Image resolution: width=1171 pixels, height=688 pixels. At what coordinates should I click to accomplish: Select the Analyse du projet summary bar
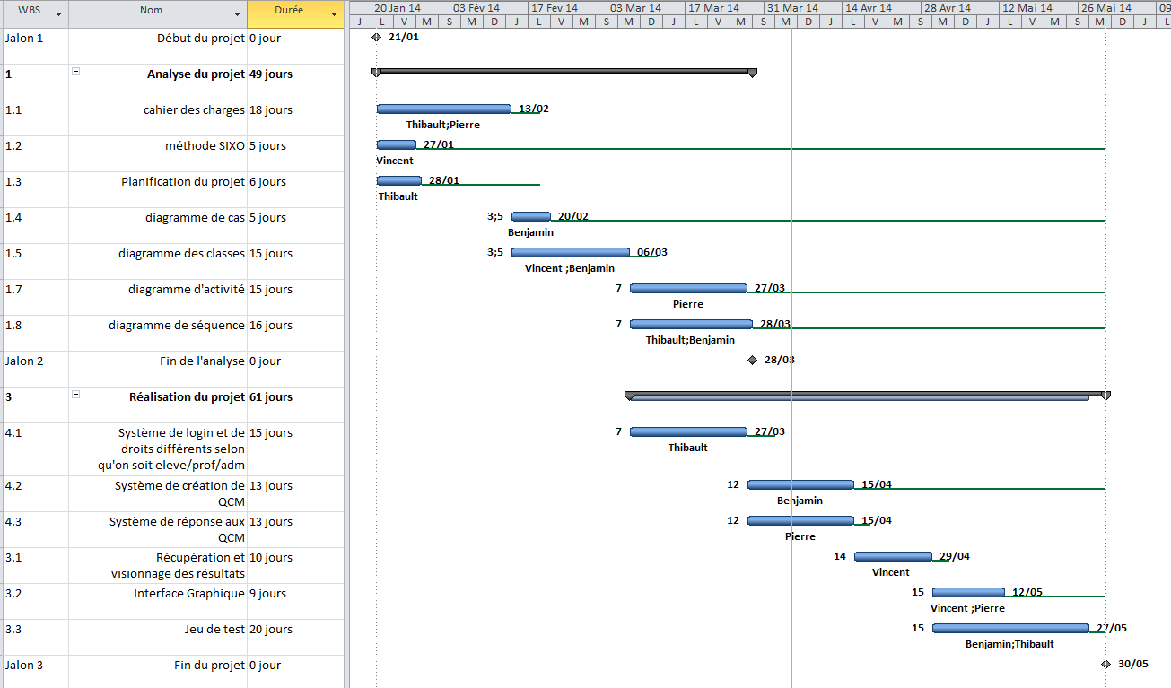coord(564,70)
